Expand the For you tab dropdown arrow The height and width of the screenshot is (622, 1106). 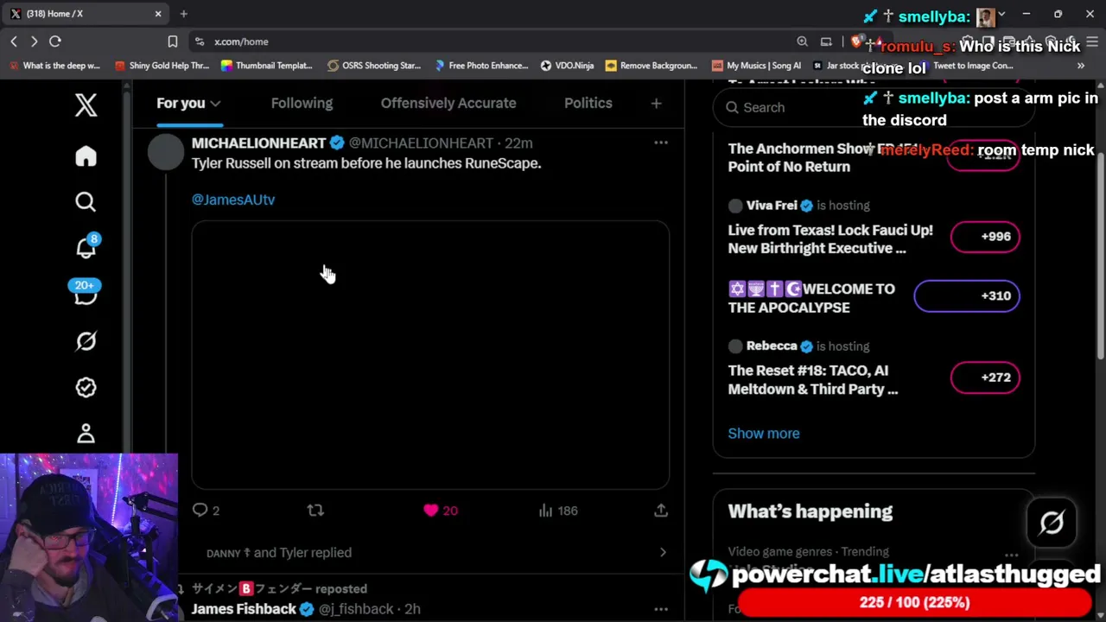(215, 104)
